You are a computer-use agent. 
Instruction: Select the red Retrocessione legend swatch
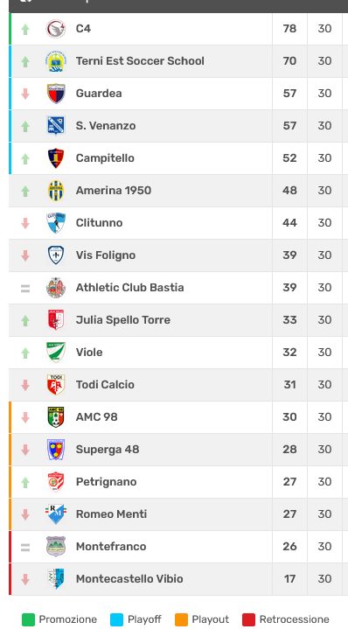pyautogui.click(x=248, y=619)
